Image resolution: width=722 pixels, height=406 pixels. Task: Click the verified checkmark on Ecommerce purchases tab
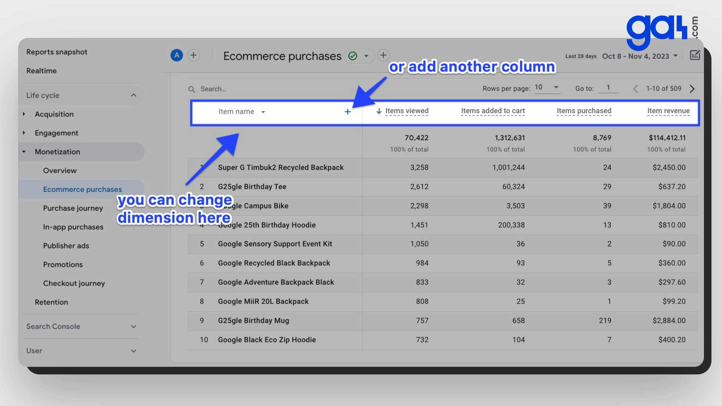coord(353,56)
